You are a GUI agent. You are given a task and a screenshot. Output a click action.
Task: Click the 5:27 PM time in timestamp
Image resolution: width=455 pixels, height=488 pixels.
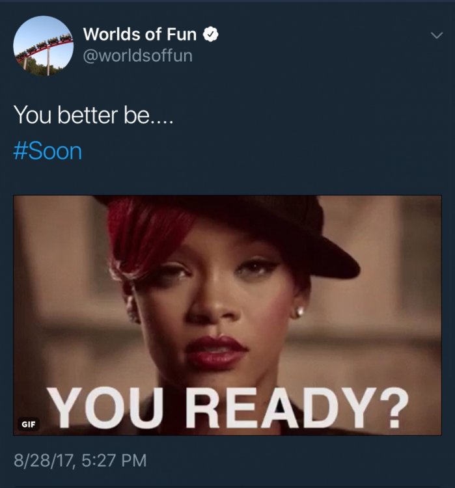tap(114, 461)
